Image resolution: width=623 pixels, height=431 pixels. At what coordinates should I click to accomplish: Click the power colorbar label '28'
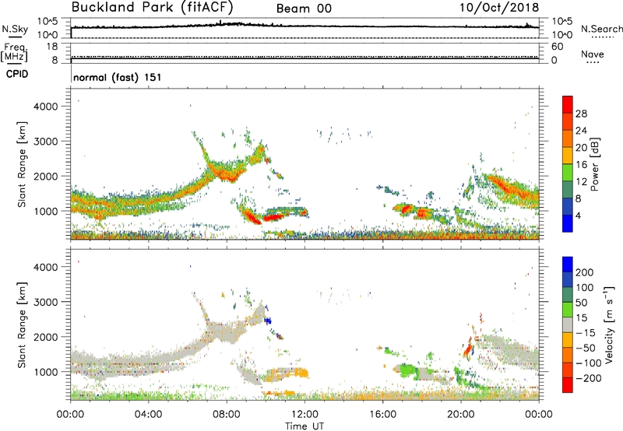click(581, 114)
